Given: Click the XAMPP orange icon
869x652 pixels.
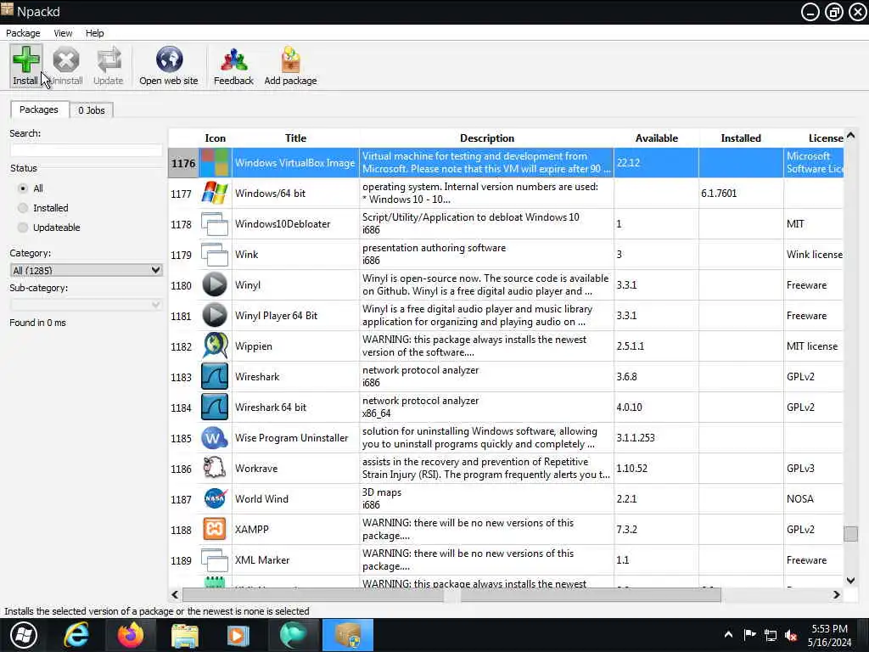Looking at the screenshot, I should pos(215,530).
